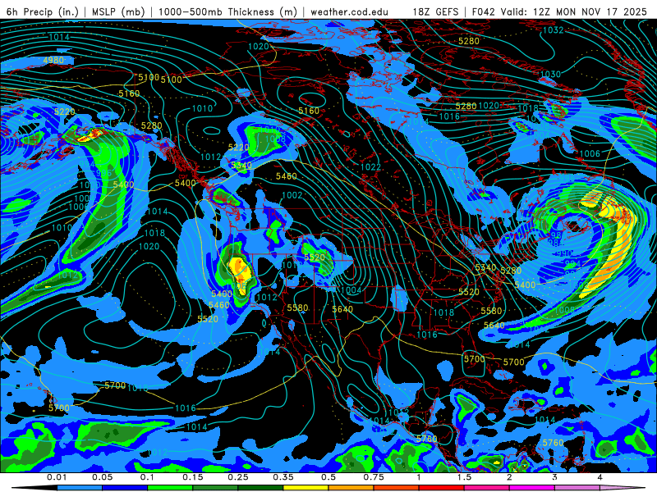Click the '1006' pressure contour label

tap(590, 154)
